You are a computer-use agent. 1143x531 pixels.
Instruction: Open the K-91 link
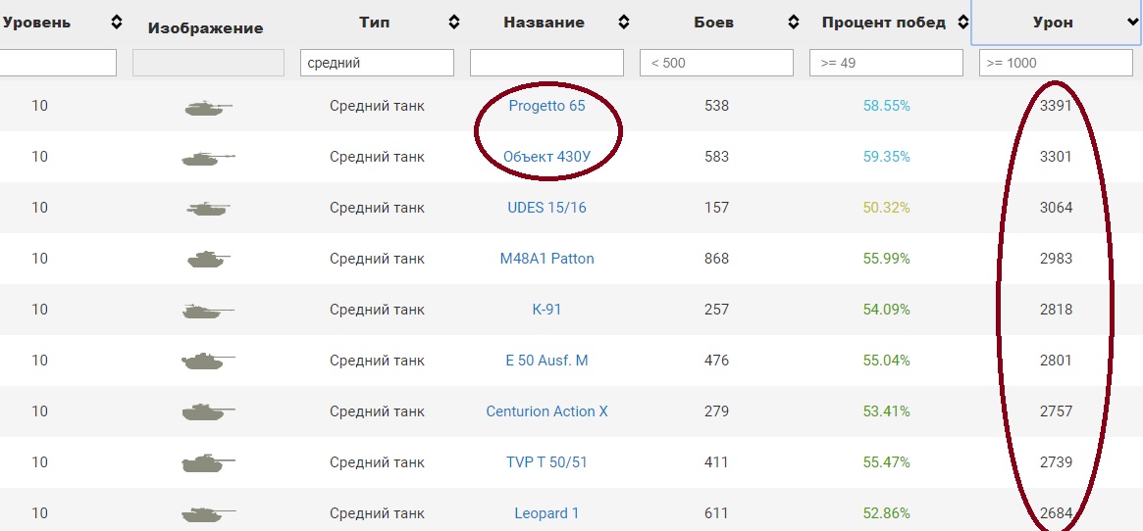pos(546,310)
